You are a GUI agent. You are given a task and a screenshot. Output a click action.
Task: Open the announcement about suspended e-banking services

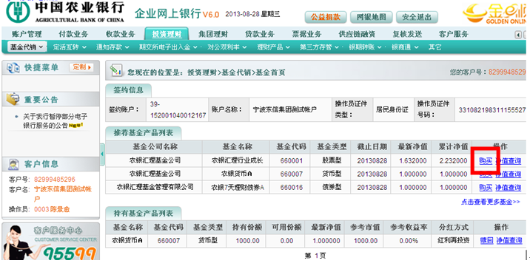pyautogui.click(x=55, y=121)
